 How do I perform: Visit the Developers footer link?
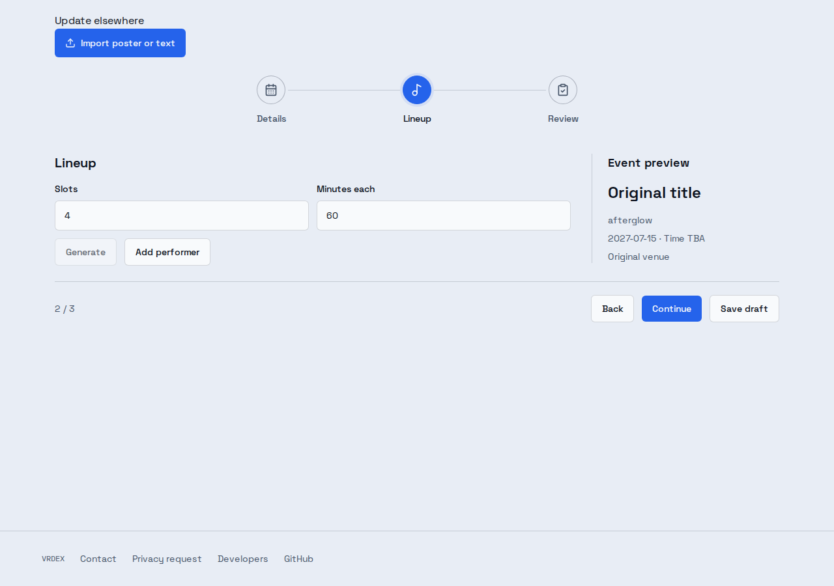[243, 559]
